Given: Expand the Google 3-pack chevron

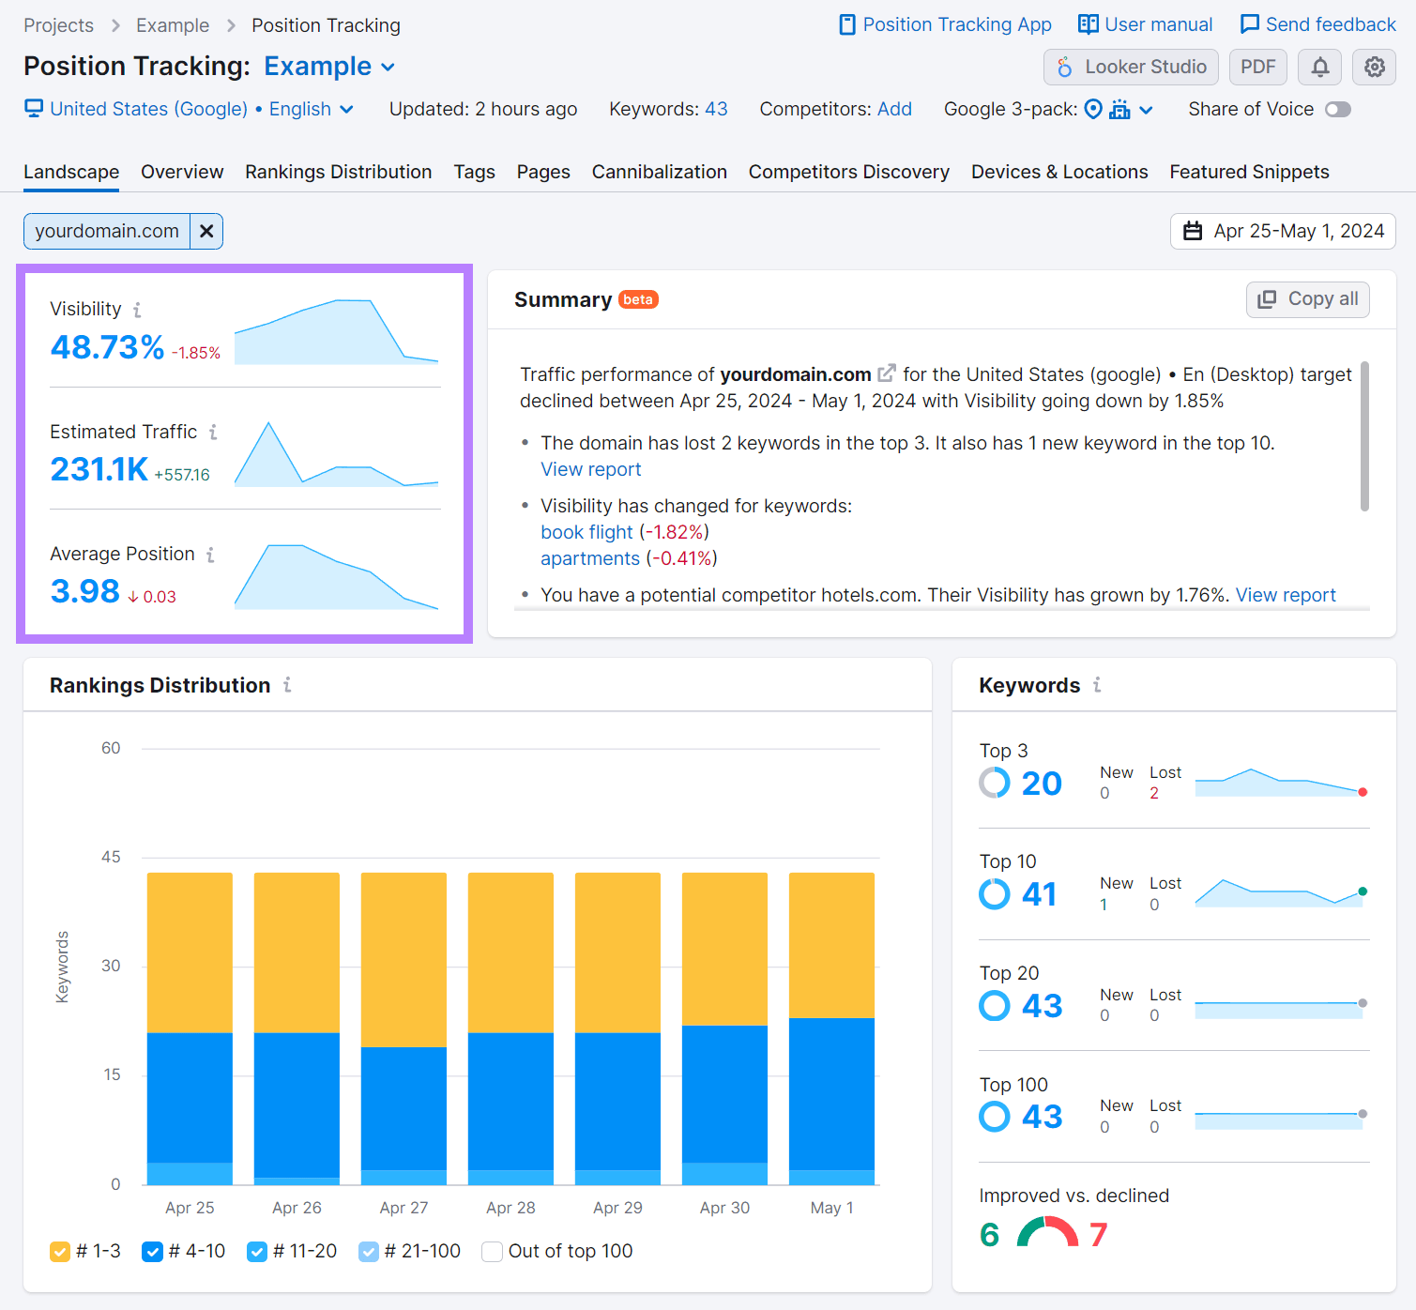Looking at the screenshot, I should (x=1147, y=110).
